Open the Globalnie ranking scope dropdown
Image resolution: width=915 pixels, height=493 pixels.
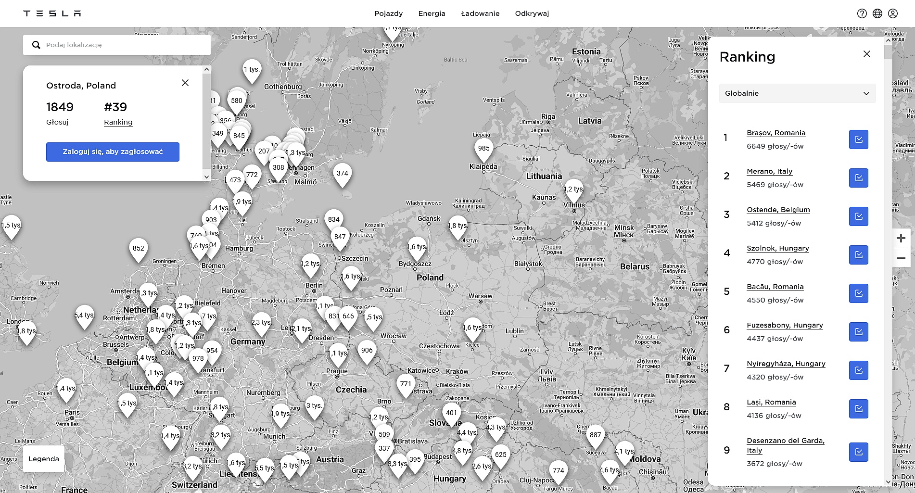click(x=797, y=93)
